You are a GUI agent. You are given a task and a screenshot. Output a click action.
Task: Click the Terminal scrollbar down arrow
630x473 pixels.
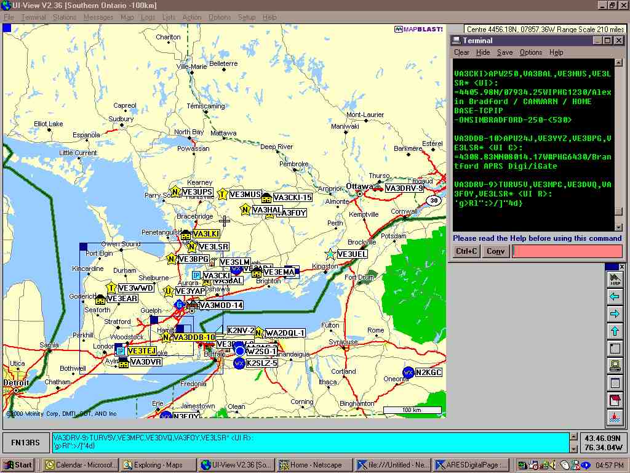coord(618,227)
